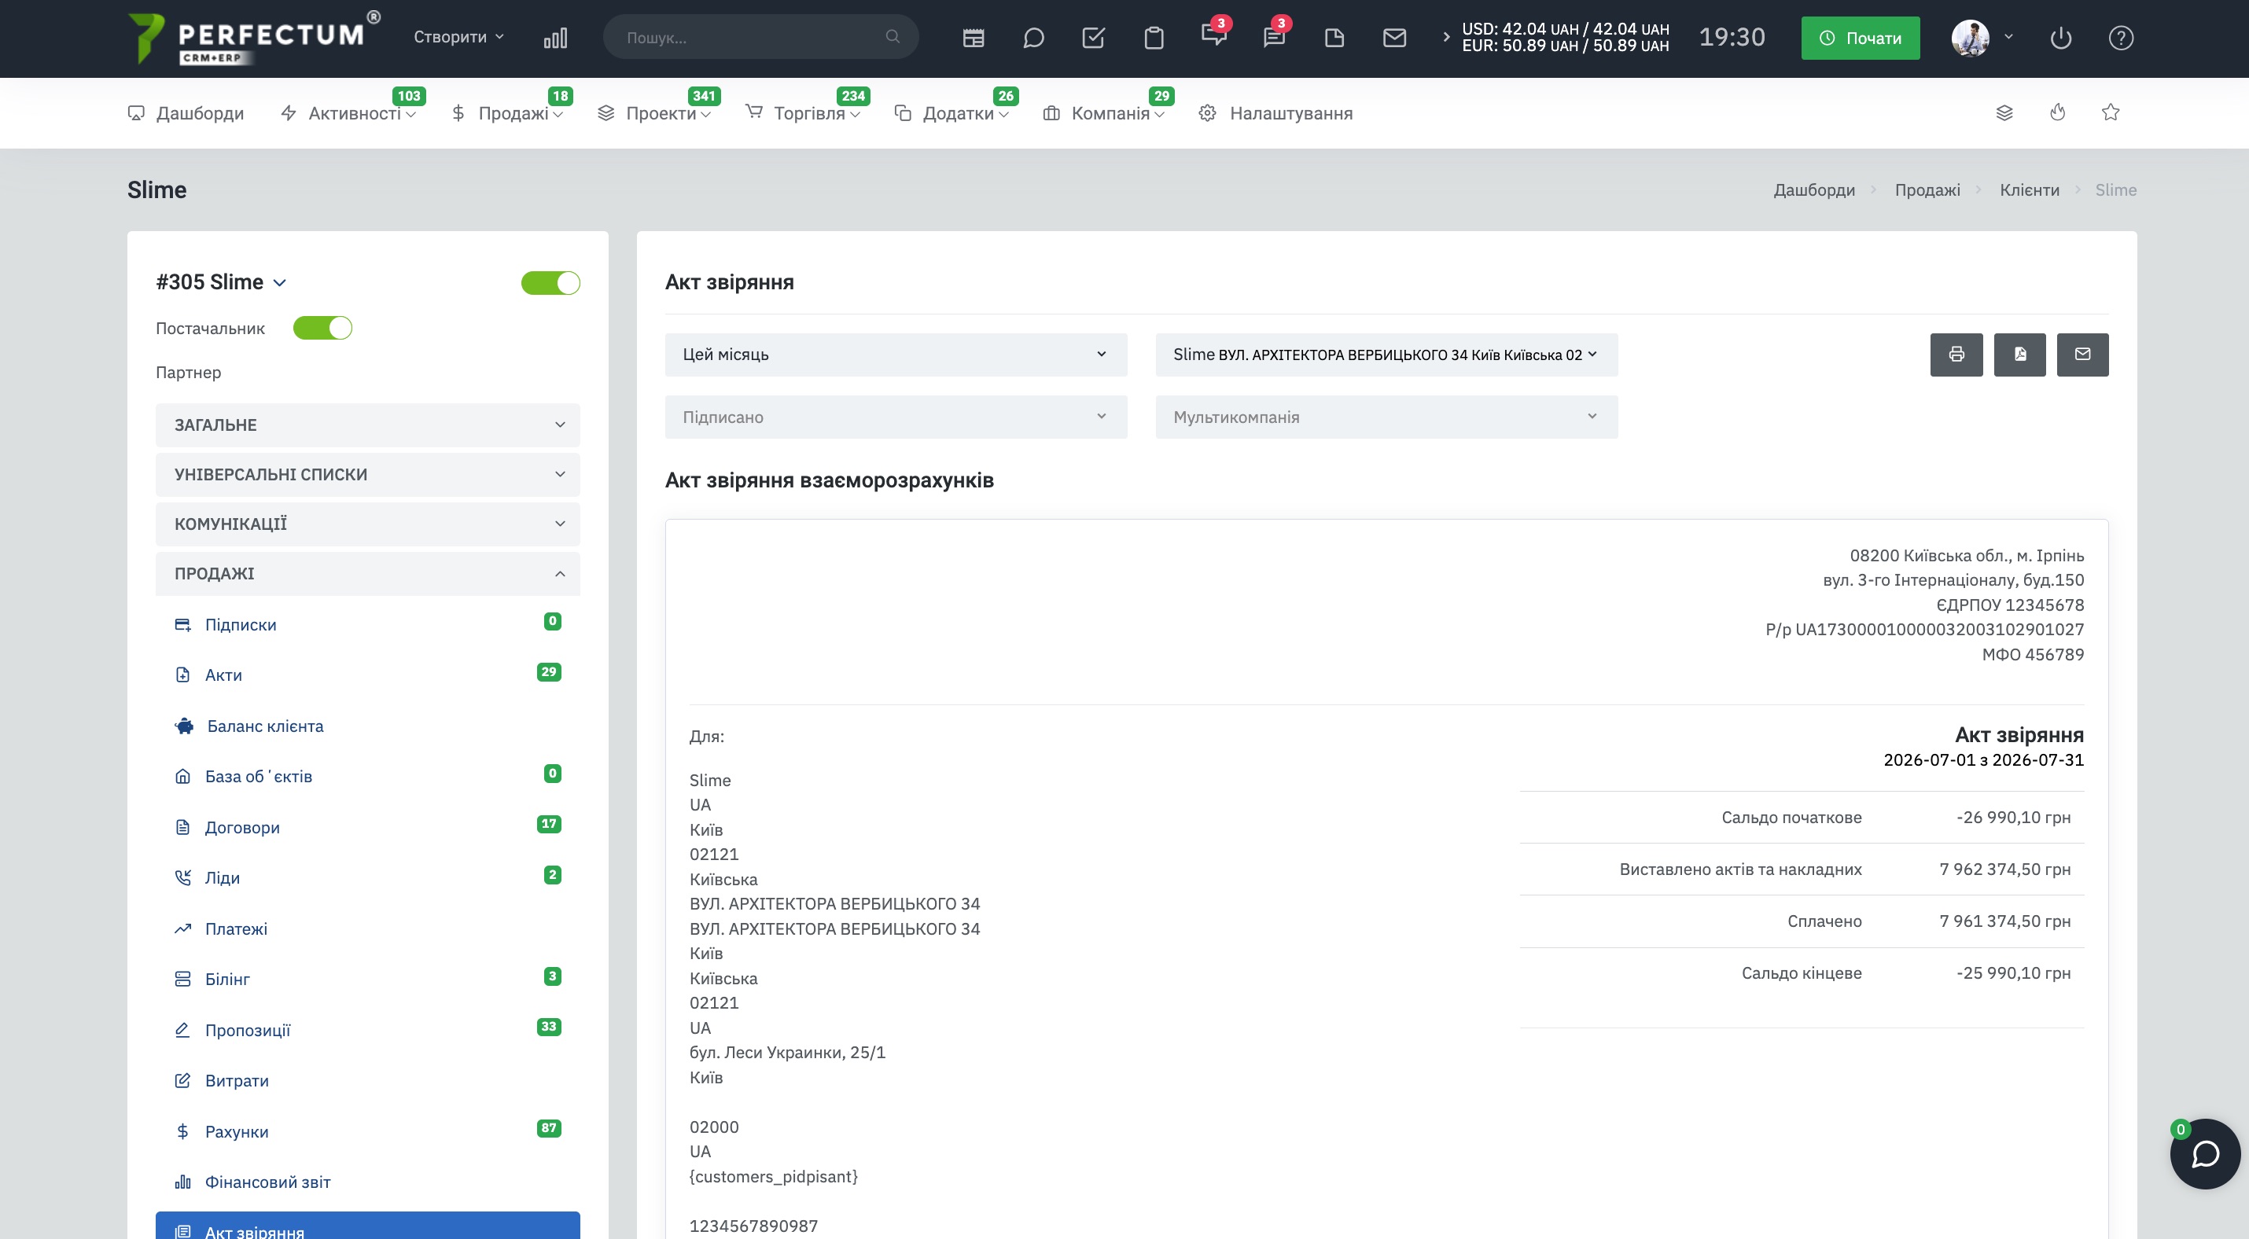Open the tasks checkmark icon
This screenshot has height=1239, width=2249.
tap(1094, 38)
